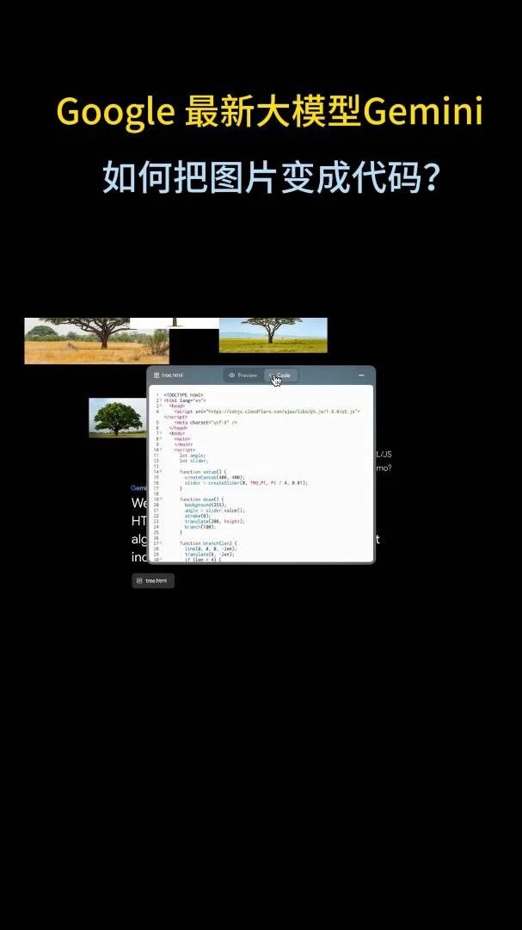Click the file icon on the tree.html chip
522x930 pixels.
coord(139,580)
